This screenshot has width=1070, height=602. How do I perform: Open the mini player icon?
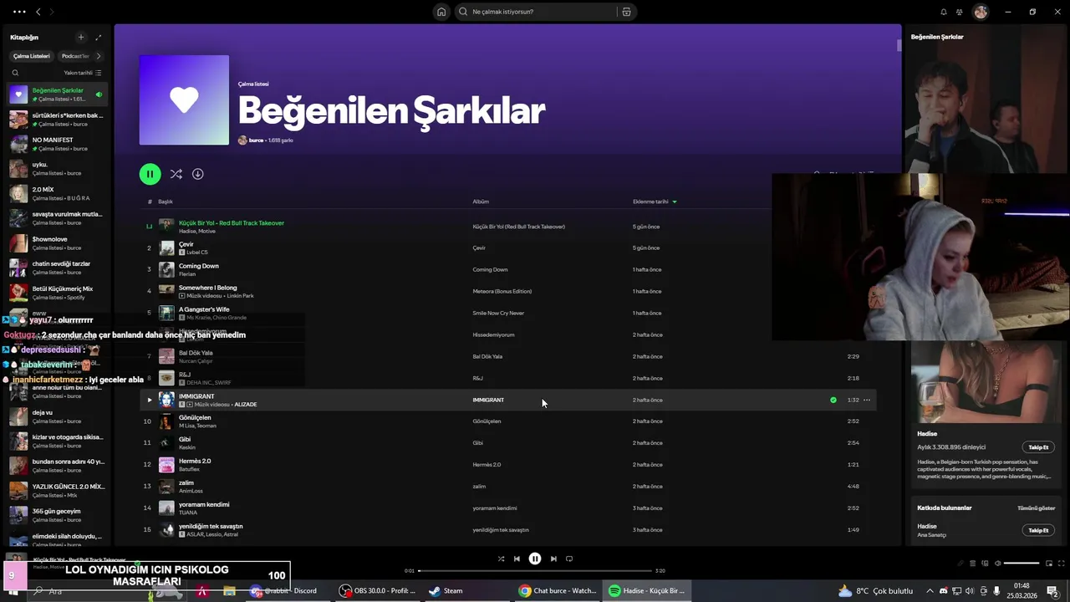pyautogui.click(x=1049, y=563)
